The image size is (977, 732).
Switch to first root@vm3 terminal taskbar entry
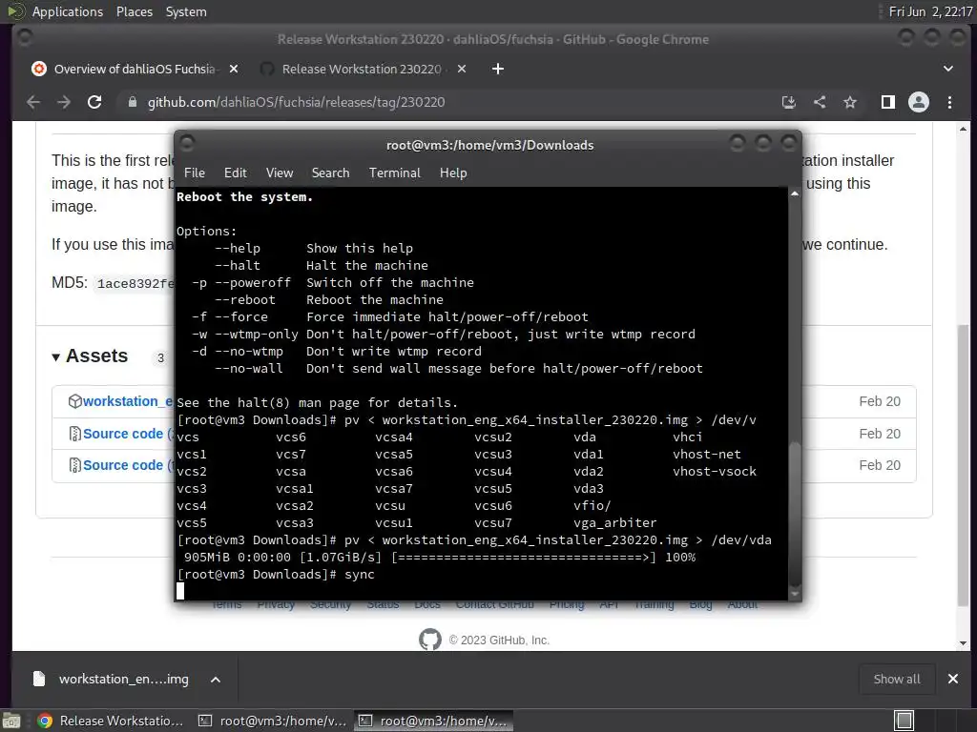coord(272,721)
